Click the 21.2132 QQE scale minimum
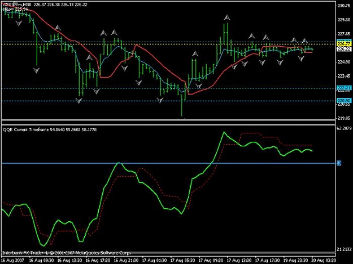This screenshot has height=264, width=353. [x=344, y=249]
